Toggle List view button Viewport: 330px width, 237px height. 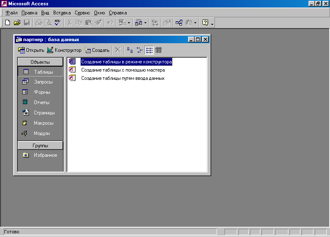(149, 50)
